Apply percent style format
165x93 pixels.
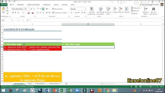76,13
